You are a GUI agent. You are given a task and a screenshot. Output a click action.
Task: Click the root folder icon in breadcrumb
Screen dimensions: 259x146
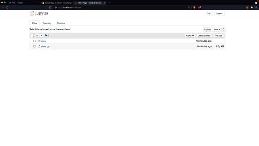(x=46, y=35)
